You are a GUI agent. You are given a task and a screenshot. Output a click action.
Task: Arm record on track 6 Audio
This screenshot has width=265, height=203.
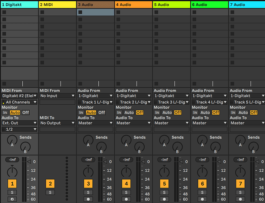click(202, 199)
